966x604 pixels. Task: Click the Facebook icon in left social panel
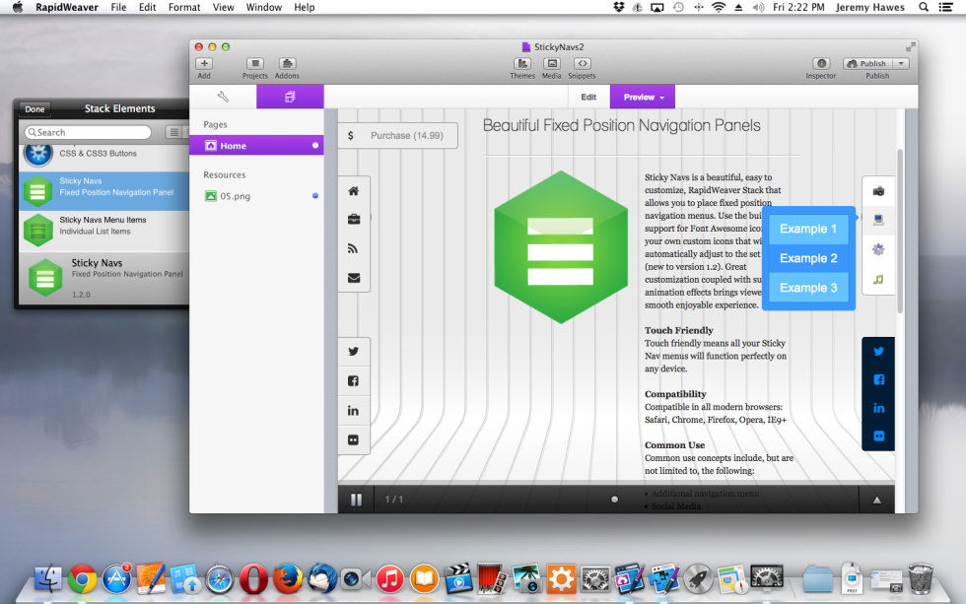(x=354, y=381)
